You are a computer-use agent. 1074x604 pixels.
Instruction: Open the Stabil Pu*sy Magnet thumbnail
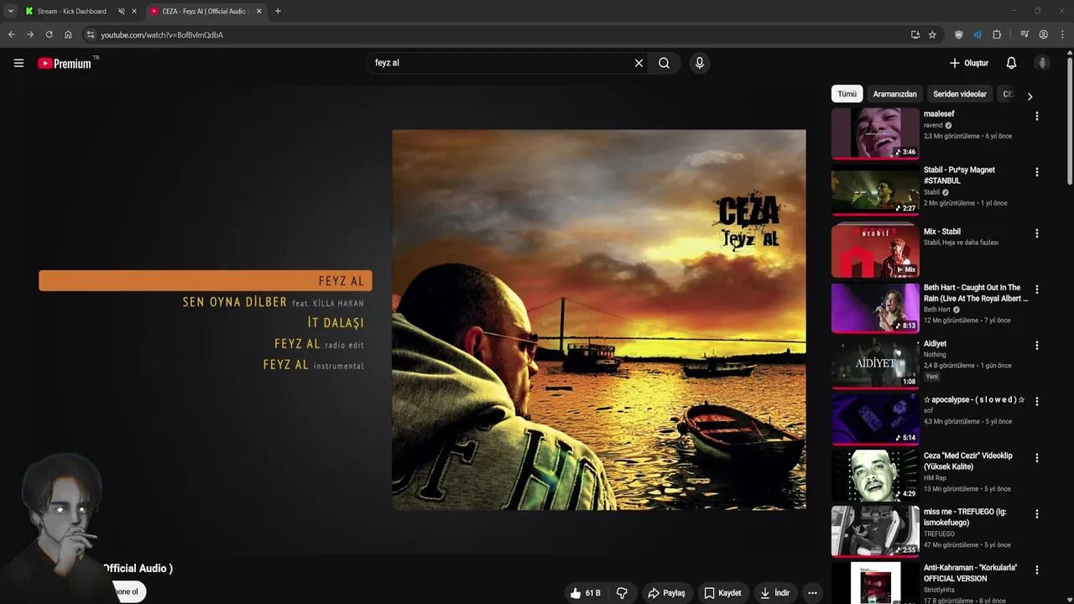(875, 189)
